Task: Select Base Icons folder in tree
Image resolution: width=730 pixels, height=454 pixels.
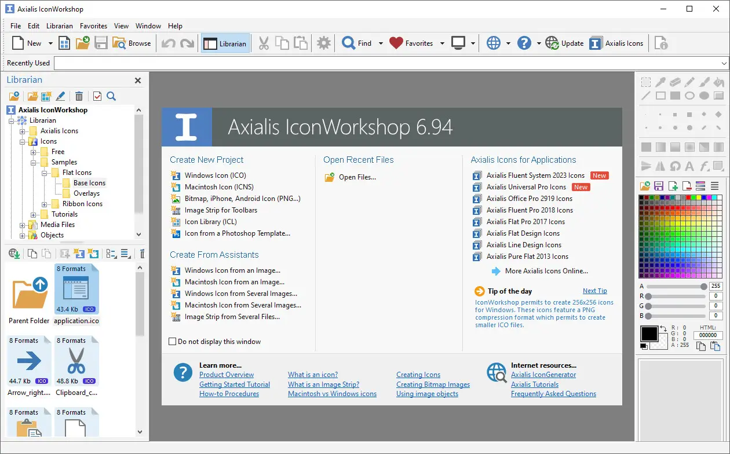Action: (89, 183)
